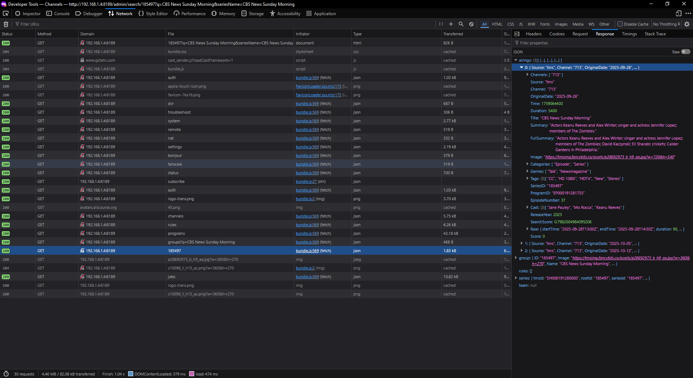693x378 pixels.
Task: Filter requests by XHR type
Action: tap(531, 24)
